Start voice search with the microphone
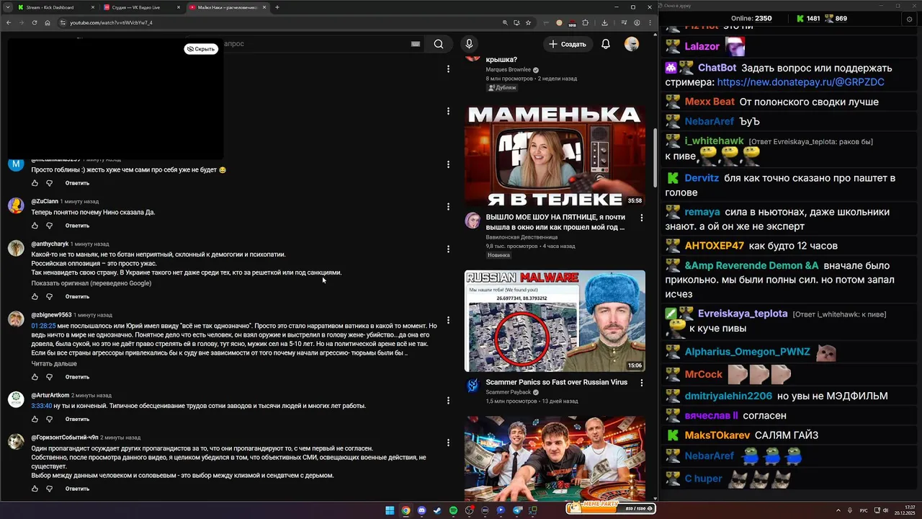922x519 pixels. [x=469, y=44]
